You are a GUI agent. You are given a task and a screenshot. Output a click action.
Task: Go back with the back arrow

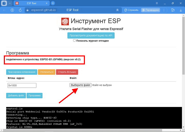(x=4, y=10)
